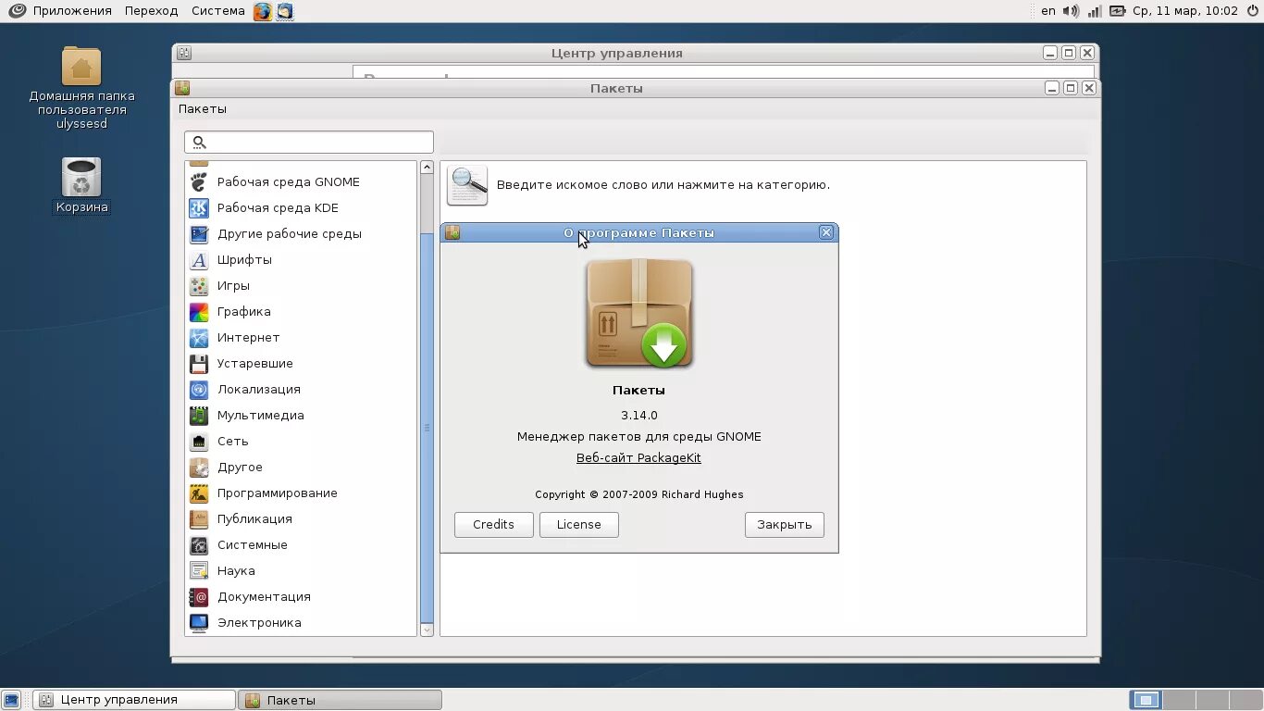Click the show desktop panel button
The image size is (1264, 711).
pos(11,700)
